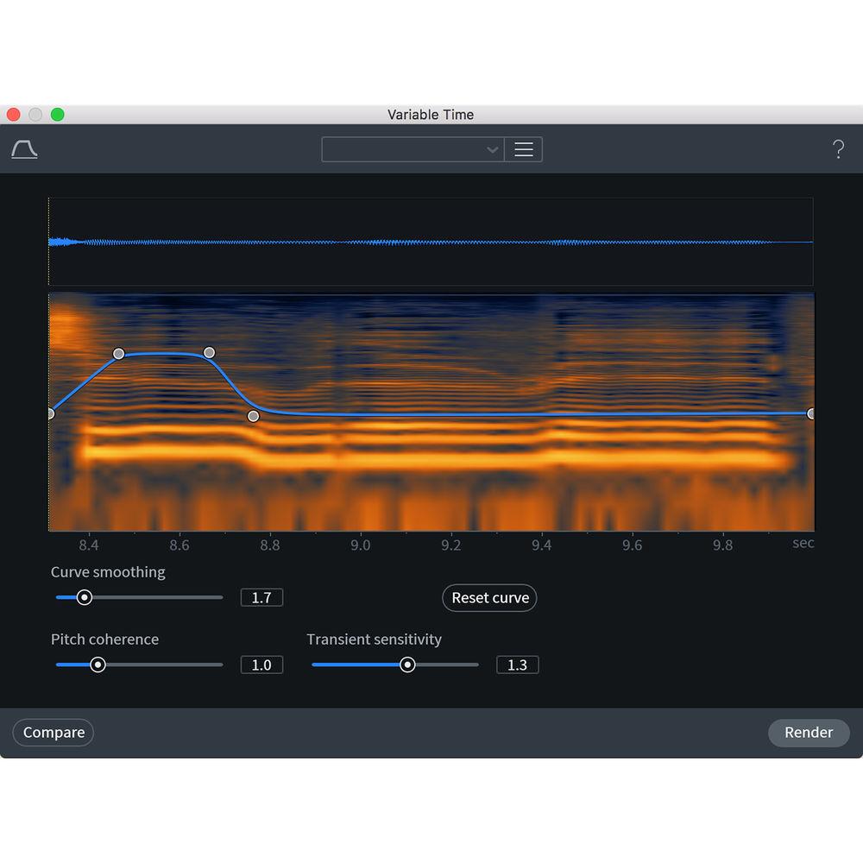Select the leftmost curve control point
The width and height of the screenshot is (863, 863).
(x=50, y=413)
